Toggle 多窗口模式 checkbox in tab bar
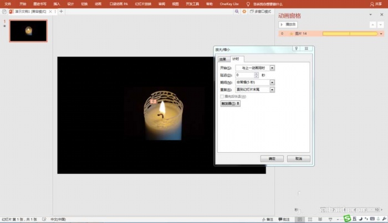 point(251,11)
